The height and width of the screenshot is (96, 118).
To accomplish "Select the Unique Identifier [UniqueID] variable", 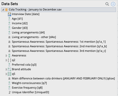I will [30, 92].
